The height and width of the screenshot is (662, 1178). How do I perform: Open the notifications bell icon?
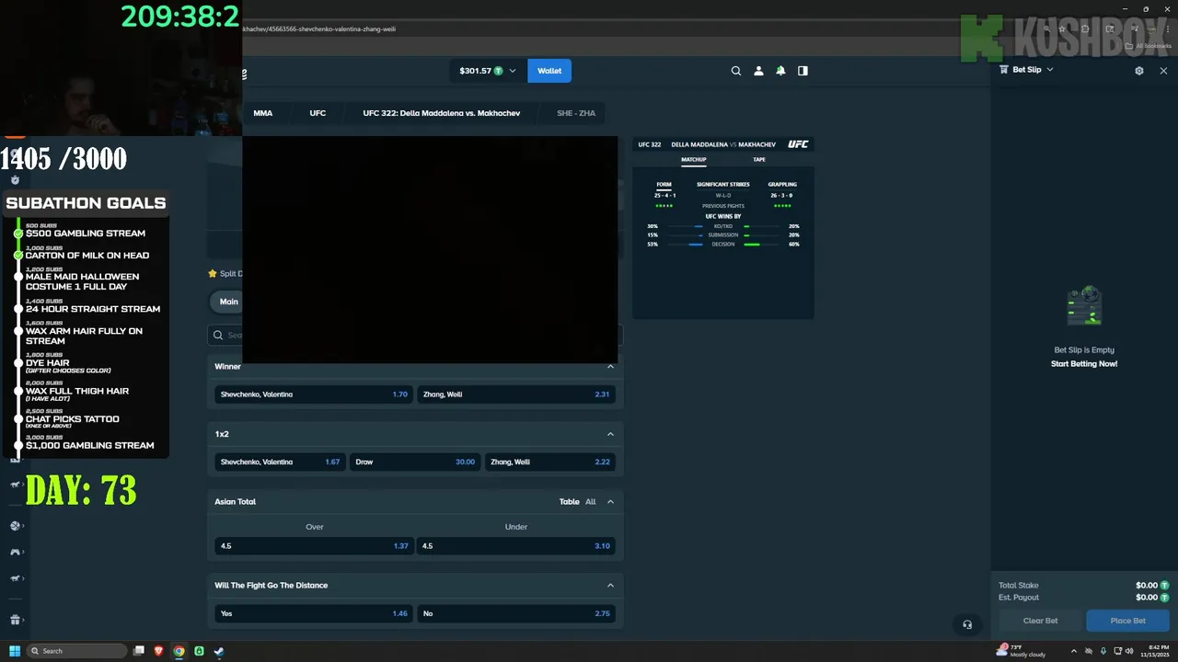[x=780, y=71]
